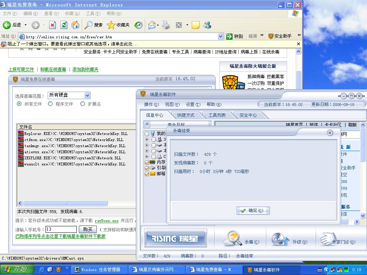This screenshot has height=275, width=367.
Task: Open the address bar dropdown arrow
Action: coord(220,36)
